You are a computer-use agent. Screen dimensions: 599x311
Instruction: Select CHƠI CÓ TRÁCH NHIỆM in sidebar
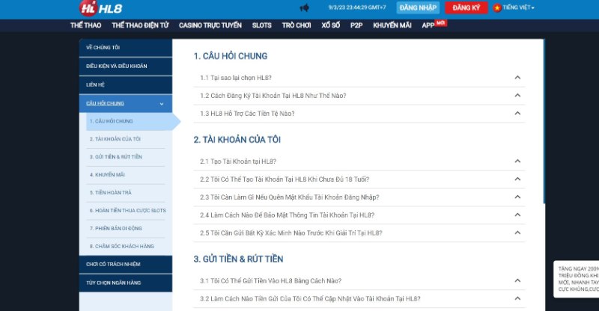click(x=126, y=265)
